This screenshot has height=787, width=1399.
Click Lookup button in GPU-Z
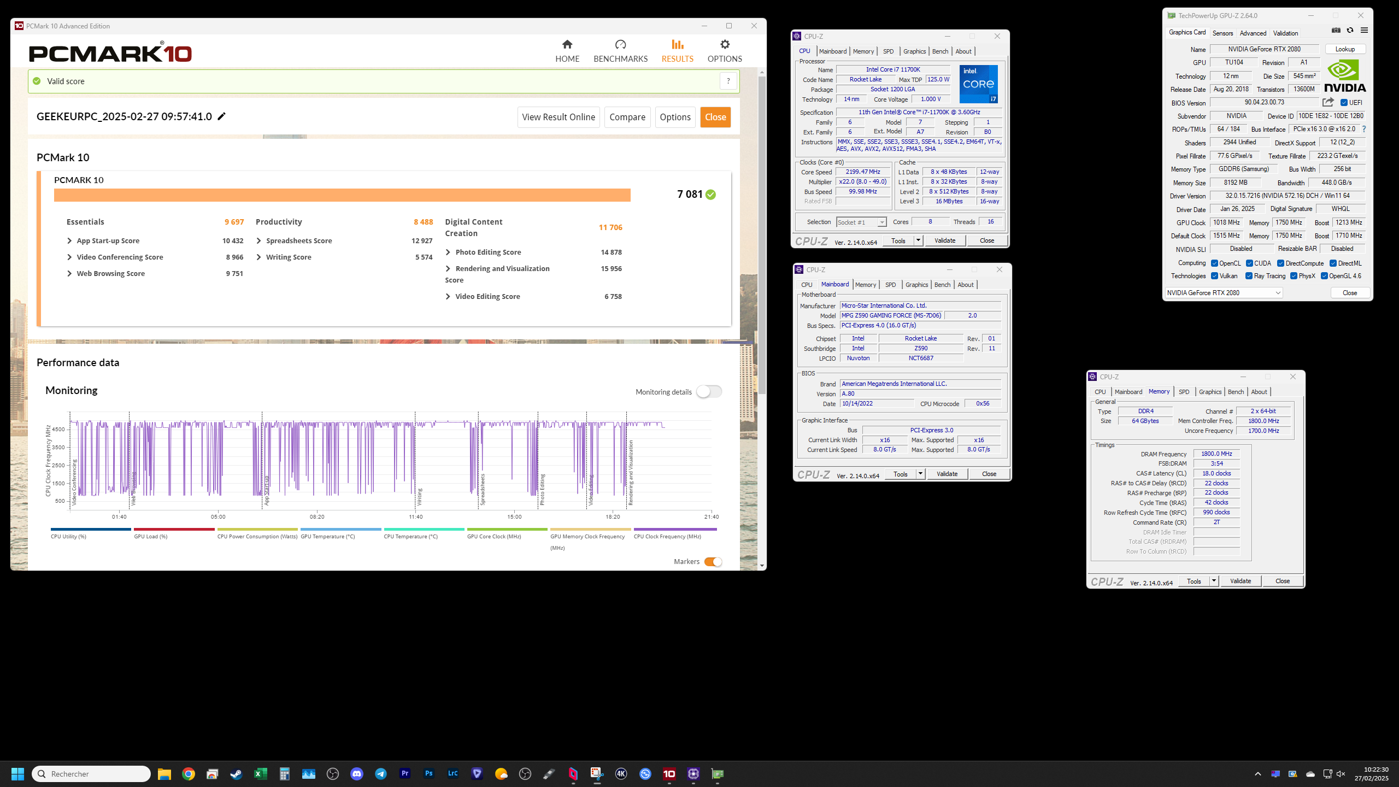[1345, 49]
